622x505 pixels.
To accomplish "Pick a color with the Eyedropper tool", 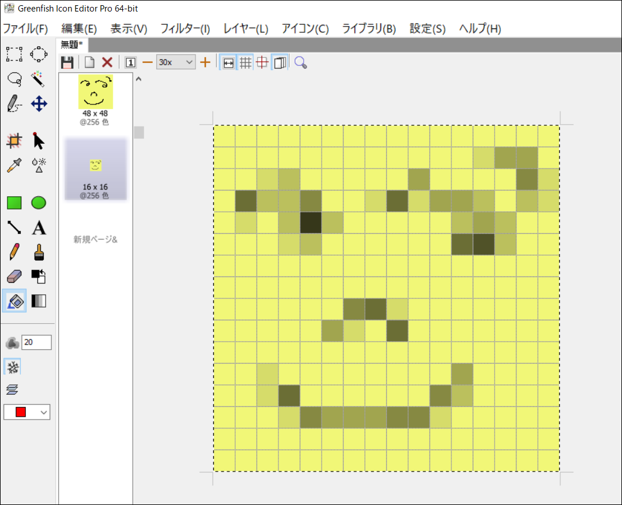I will coord(14,166).
